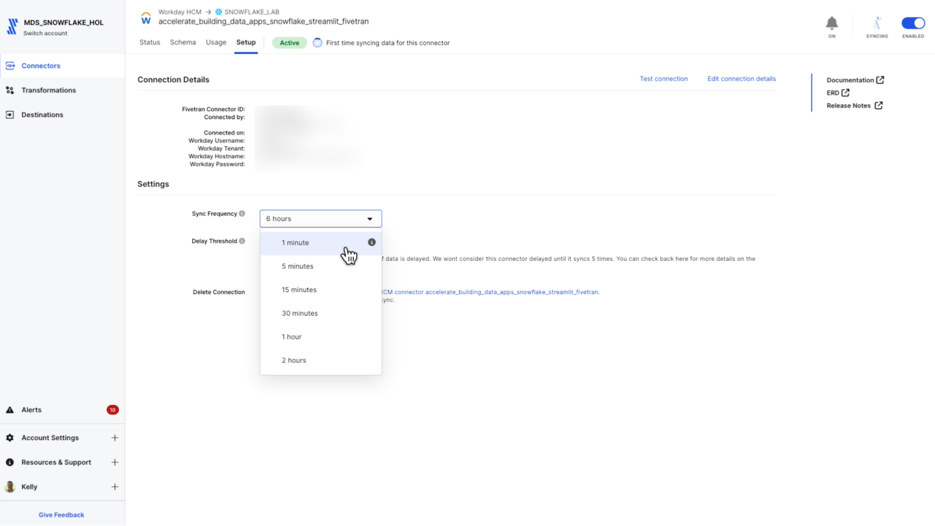Screen dimensions: 935x526
Task: Click the Release Notes external link icon
Action: pos(878,106)
